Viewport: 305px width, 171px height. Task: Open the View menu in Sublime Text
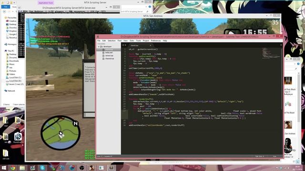click(126, 41)
